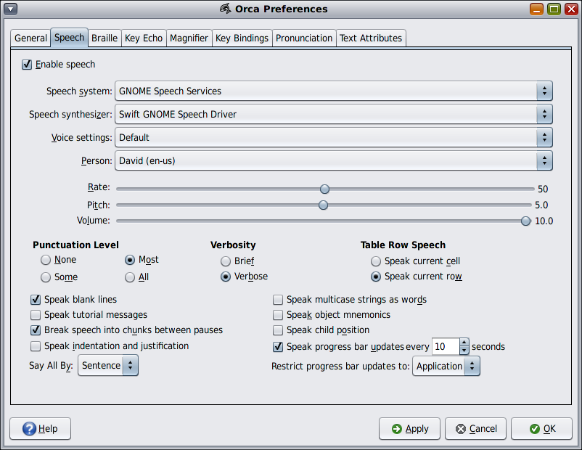Screen dimensions: 582x450
Task: Click the Help button's question mark icon
Action: click(x=29, y=429)
